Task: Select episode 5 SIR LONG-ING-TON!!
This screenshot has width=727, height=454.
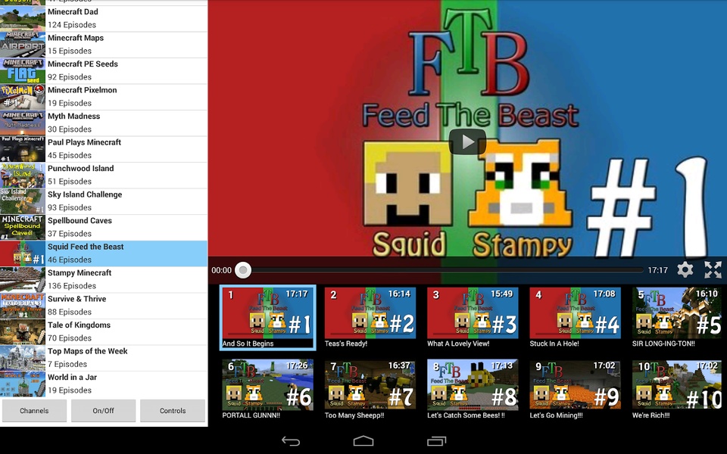Action: coord(677,318)
